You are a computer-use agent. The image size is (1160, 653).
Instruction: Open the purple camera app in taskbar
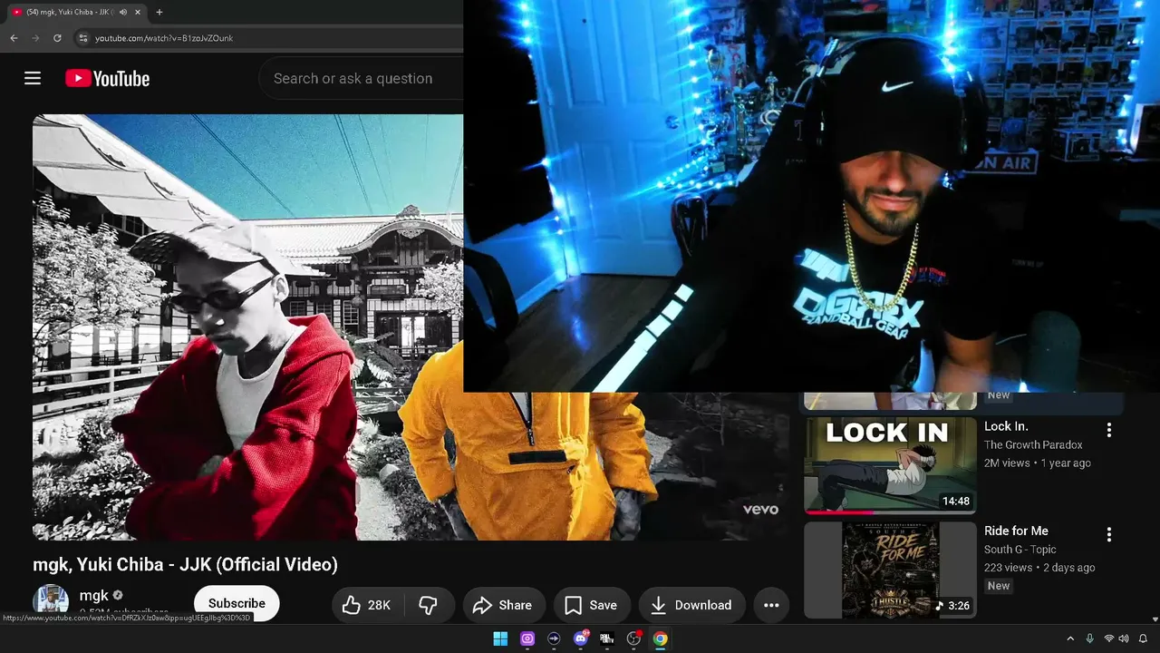point(527,638)
